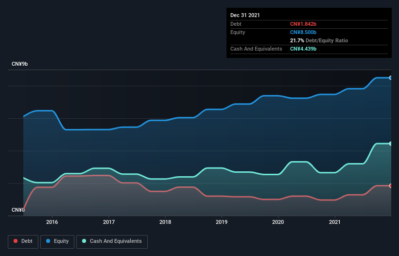Click Cash And Equivalents label in tooltip

256,49
